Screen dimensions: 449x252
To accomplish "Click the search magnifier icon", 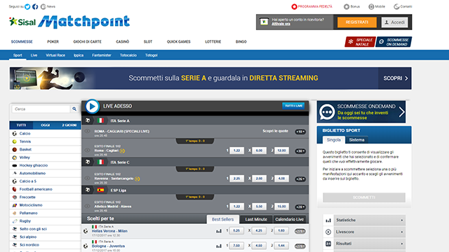I will pyautogui.click(x=74, y=109).
